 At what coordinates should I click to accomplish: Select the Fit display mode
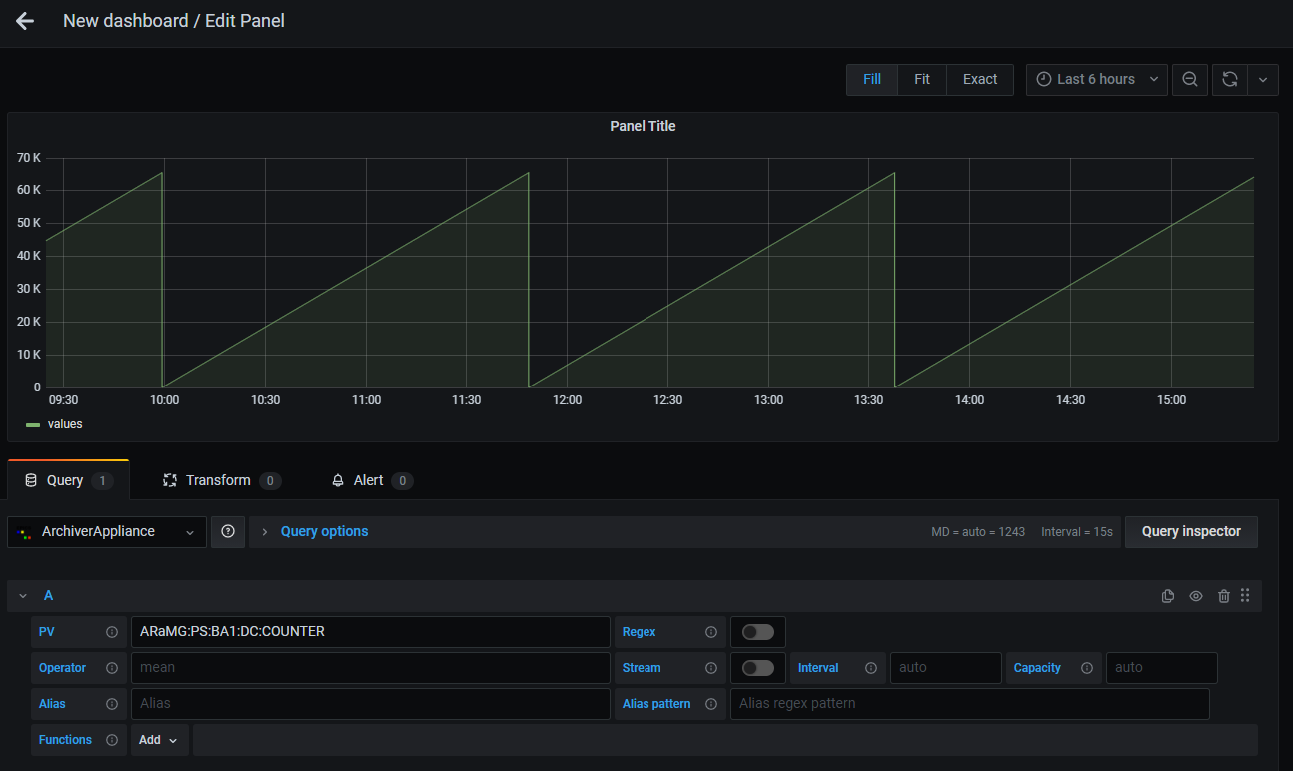pos(921,79)
